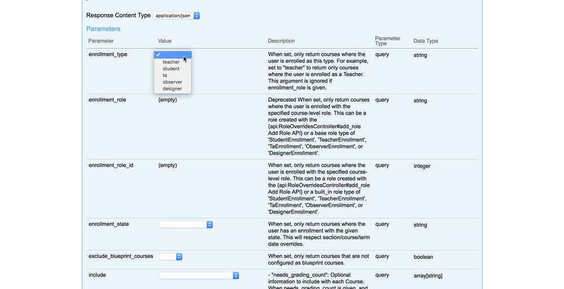The width and height of the screenshot is (564, 289).
Task: Click the 'integer' data type of enrollment_role_id
Action: tap(422, 166)
